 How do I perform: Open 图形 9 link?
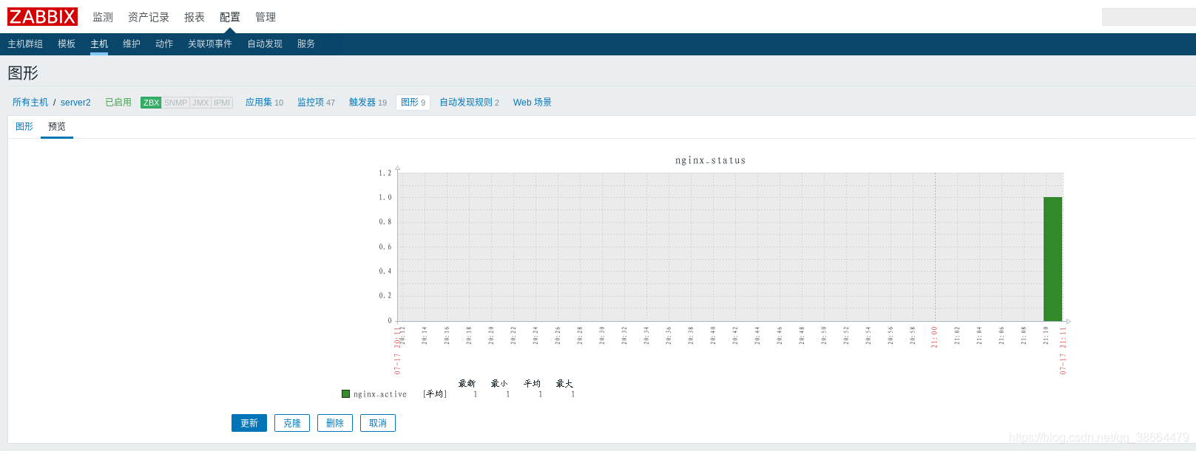[x=413, y=103]
